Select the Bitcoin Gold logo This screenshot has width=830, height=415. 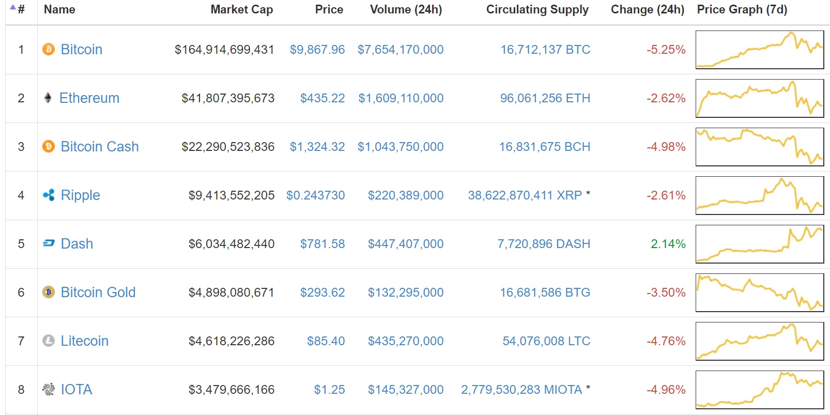coord(48,293)
